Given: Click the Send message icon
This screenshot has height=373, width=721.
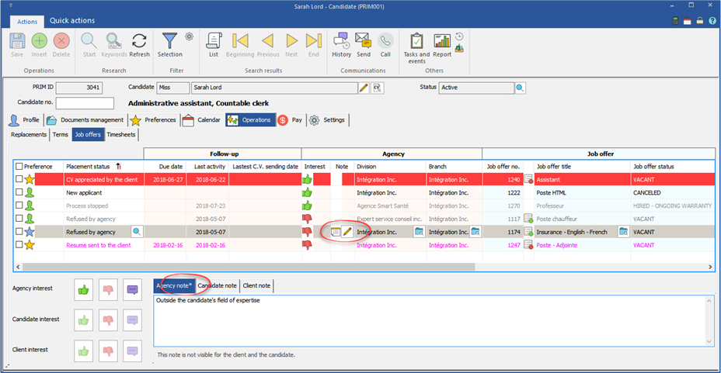Looking at the screenshot, I should coord(364,41).
